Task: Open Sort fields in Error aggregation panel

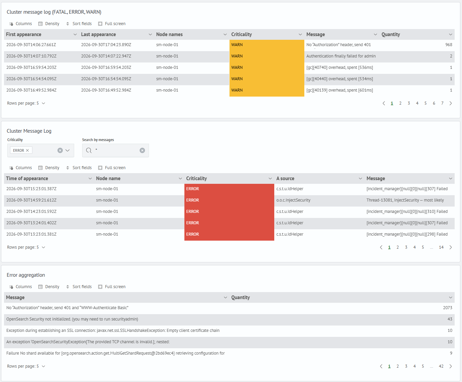Action: click(79, 287)
